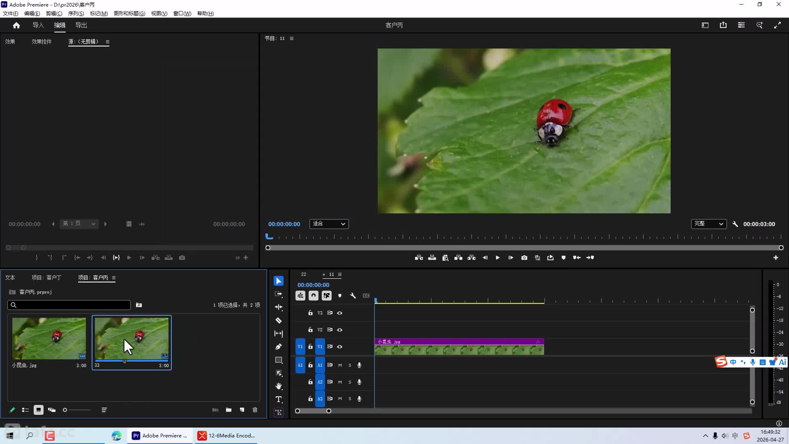Image resolution: width=789 pixels, height=444 pixels.
Task: Open 文件(F) menu
Action: 10,14
